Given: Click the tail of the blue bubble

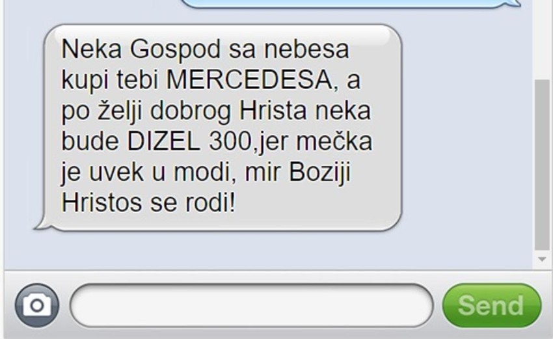Looking at the screenshot, I should click(514, 3).
